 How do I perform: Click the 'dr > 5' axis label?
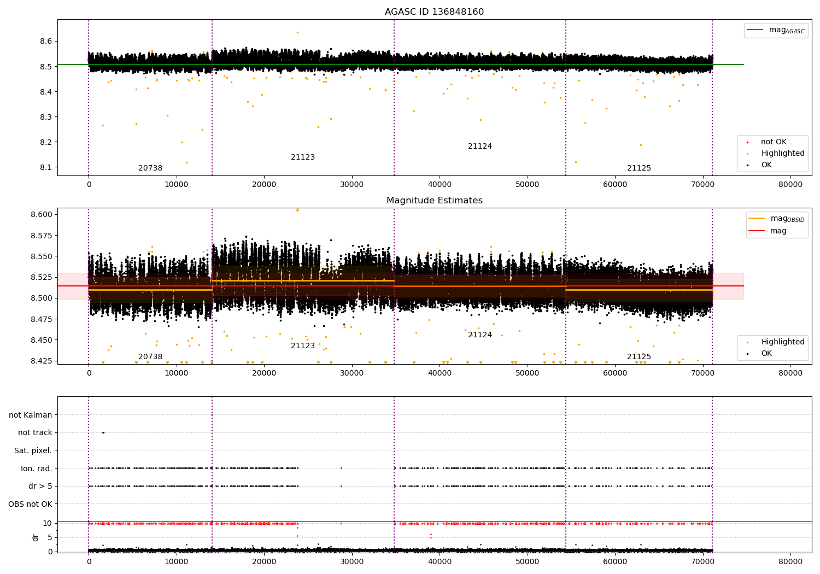[x=40, y=486]
